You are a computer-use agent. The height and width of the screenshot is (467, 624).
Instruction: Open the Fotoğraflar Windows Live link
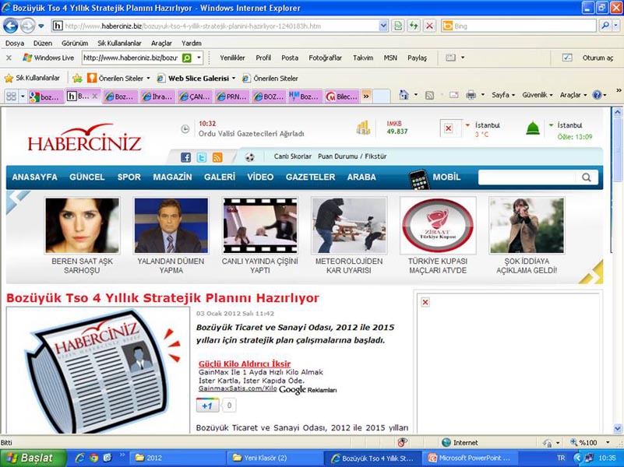pyautogui.click(x=325, y=58)
